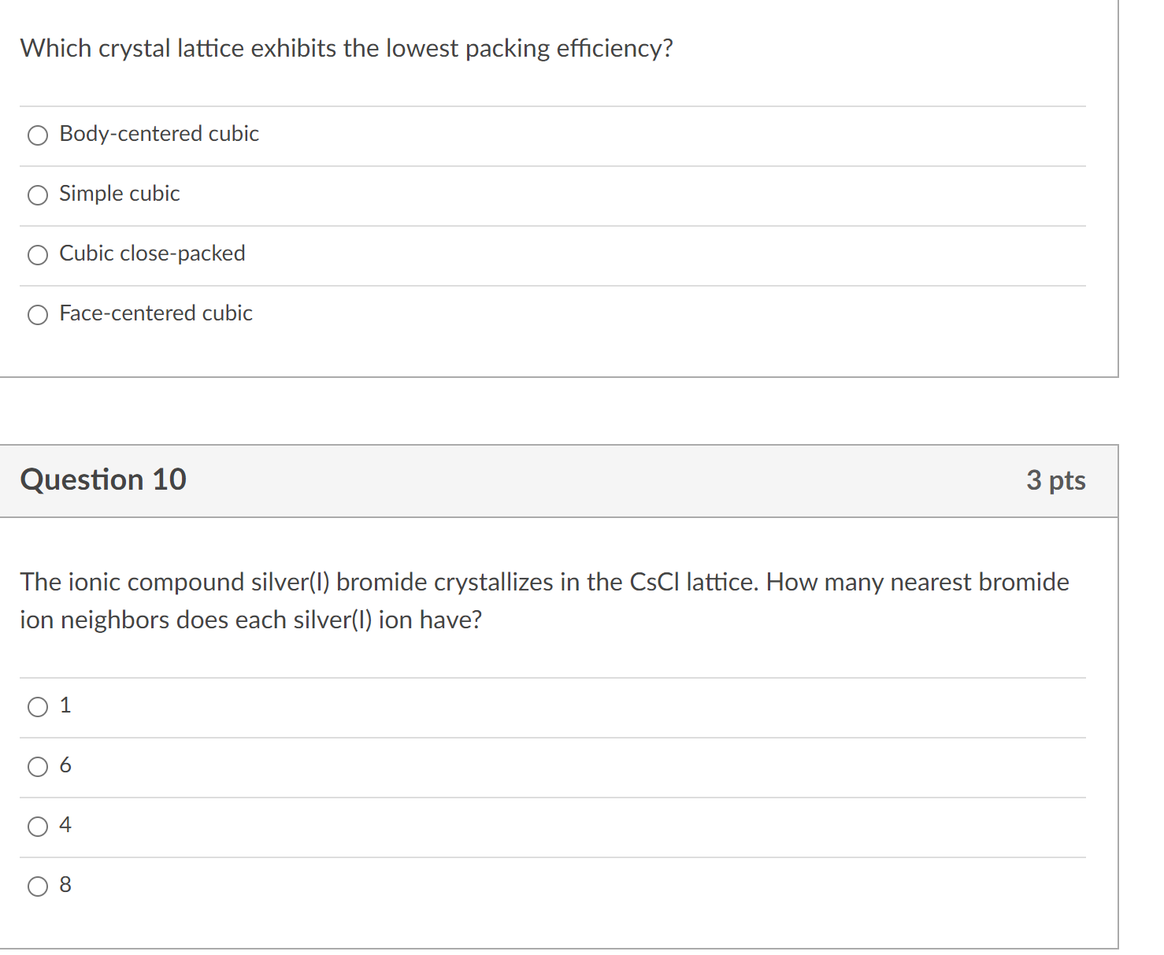1164x955 pixels.
Task: Choose answer option 8 for Question 10
Action: click(x=37, y=885)
